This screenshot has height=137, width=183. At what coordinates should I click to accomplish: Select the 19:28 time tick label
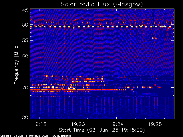click(155, 124)
